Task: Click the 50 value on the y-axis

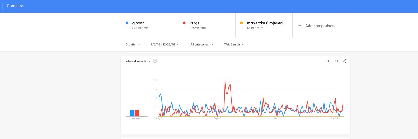Action: click(155, 98)
